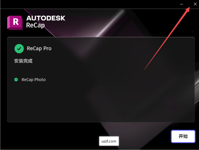Minimize the ReCap installer window
This screenshot has width=199, height=150.
point(181,4)
